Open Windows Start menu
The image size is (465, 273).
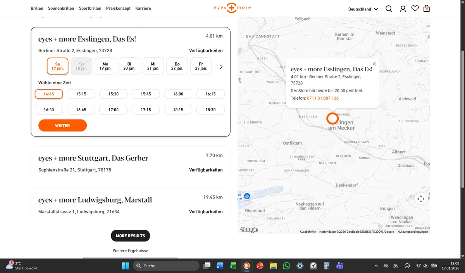(126, 266)
